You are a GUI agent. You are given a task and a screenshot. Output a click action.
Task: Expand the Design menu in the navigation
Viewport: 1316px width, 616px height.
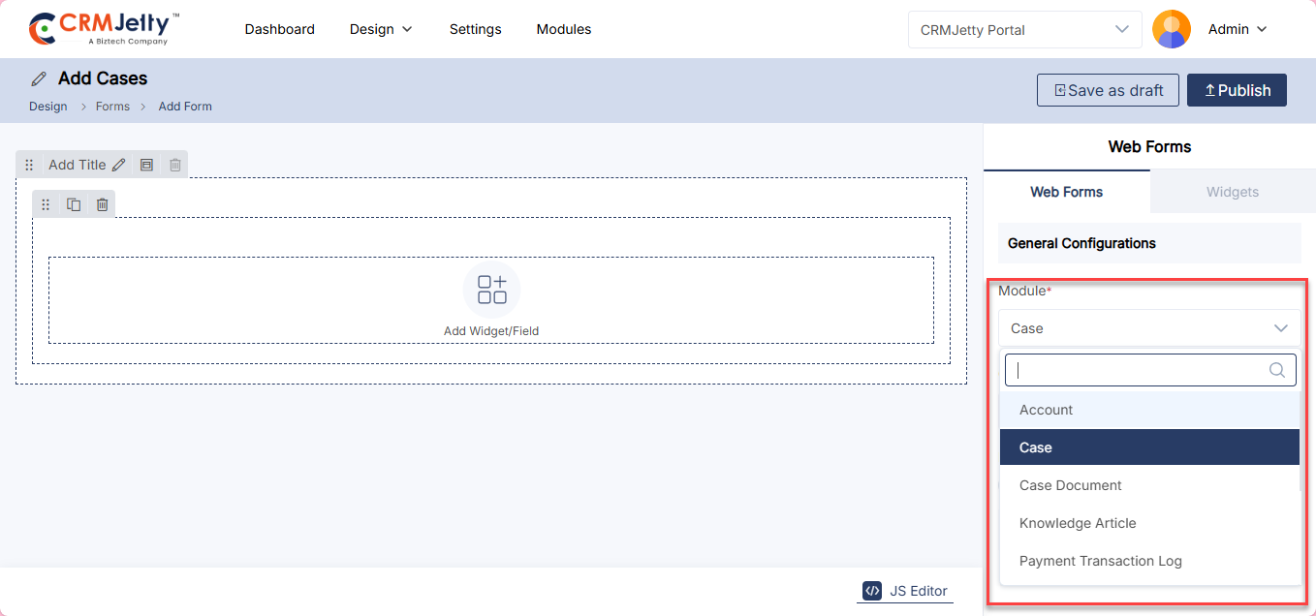pyautogui.click(x=381, y=29)
